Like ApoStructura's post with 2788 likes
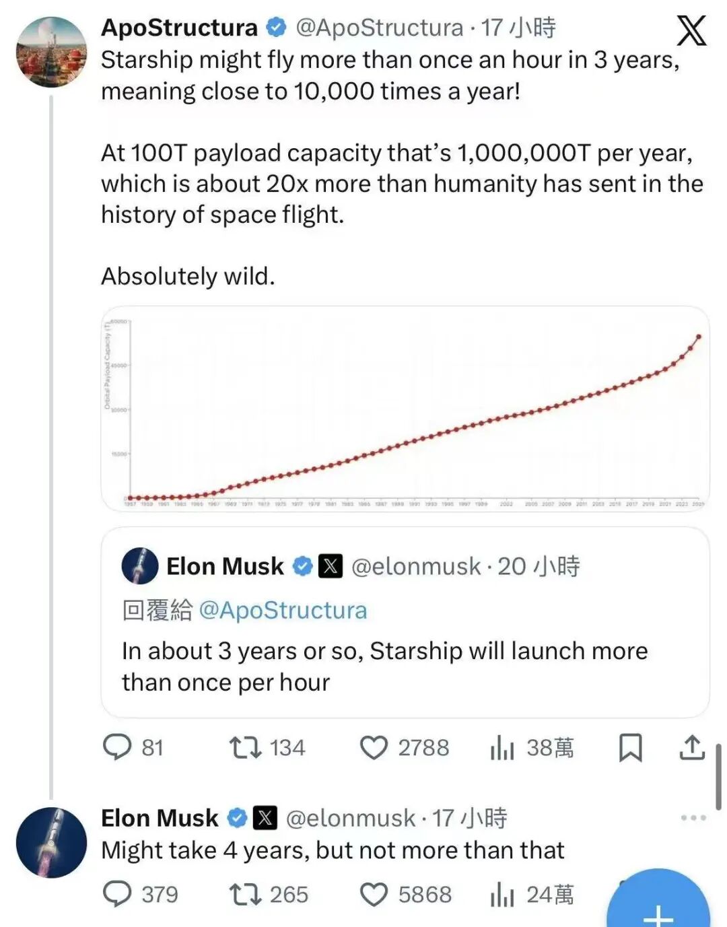The width and height of the screenshot is (727, 927). (374, 747)
